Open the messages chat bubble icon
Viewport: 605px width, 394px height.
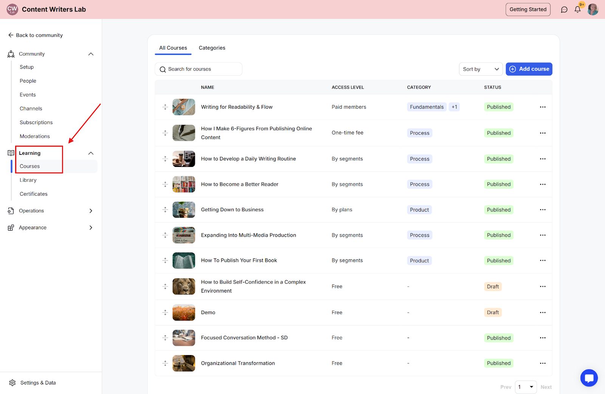click(x=564, y=10)
